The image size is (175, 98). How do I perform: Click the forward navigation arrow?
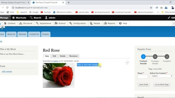click(2, 8)
